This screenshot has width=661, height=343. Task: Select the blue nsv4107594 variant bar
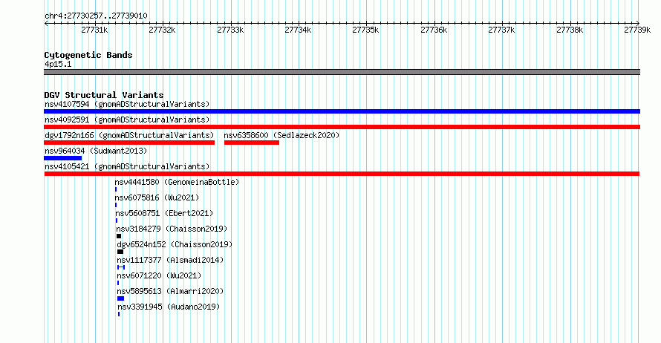point(342,111)
